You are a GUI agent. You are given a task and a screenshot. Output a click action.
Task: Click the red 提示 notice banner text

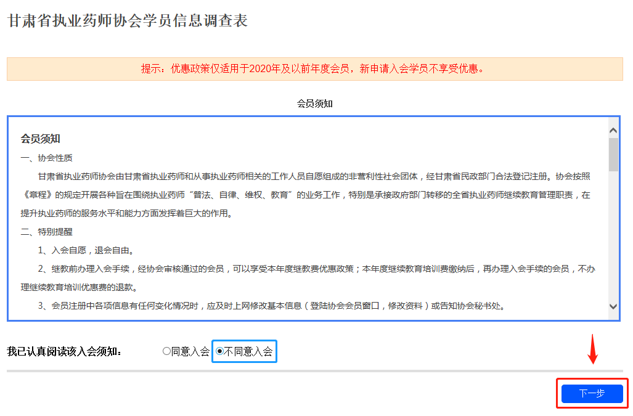click(x=313, y=69)
